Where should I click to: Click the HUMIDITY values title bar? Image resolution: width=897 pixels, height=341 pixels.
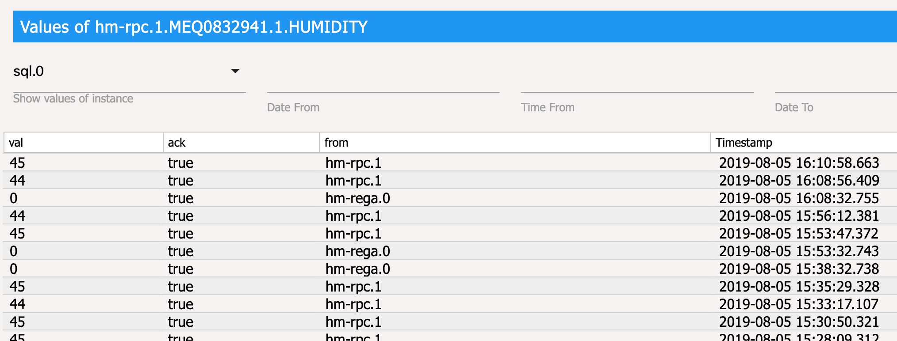[455, 27]
